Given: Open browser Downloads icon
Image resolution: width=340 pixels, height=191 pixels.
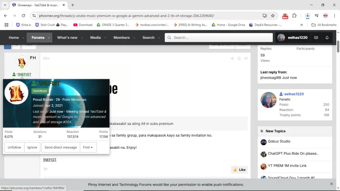Looking at the screenshot, I should pyautogui.click(x=307, y=16).
